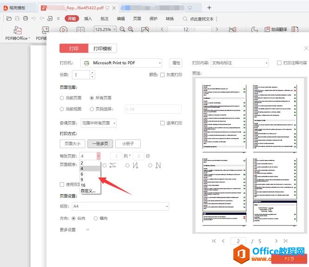The image size is (309, 267).
Task: Zoom in with the plus magnifier
Action: [131, 29]
